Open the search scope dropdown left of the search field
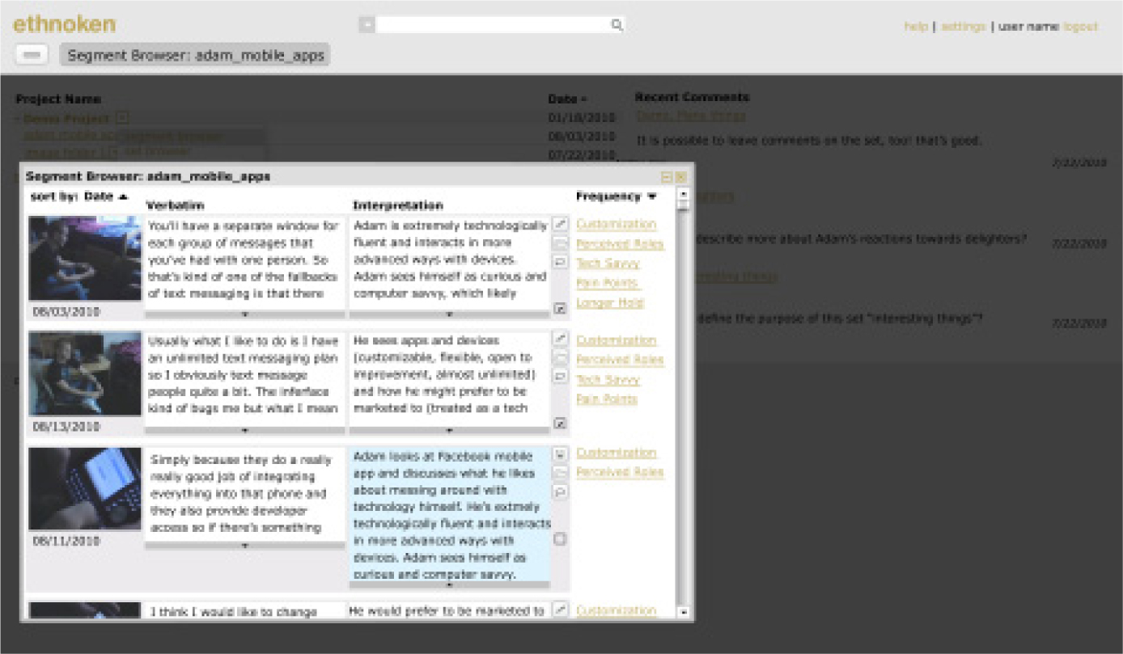 pos(367,25)
